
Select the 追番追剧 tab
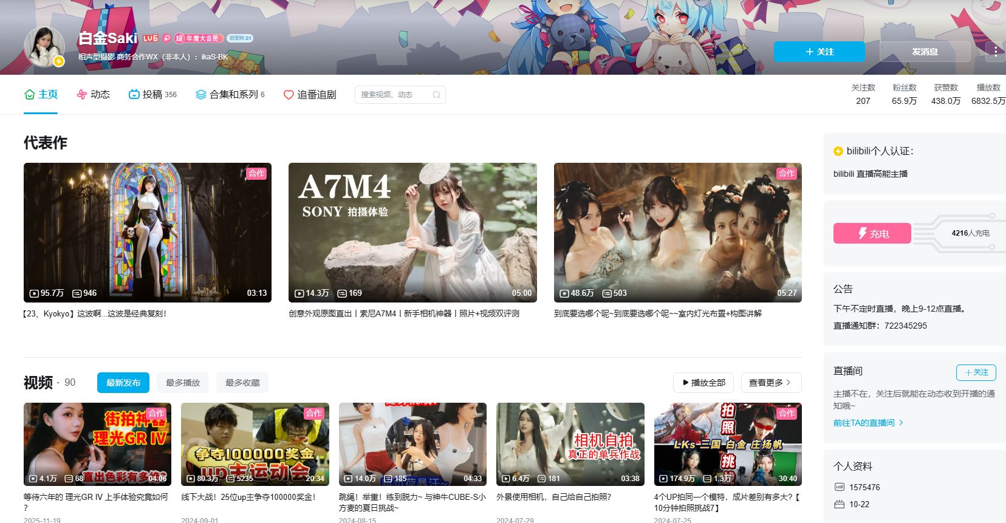(x=310, y=95)
